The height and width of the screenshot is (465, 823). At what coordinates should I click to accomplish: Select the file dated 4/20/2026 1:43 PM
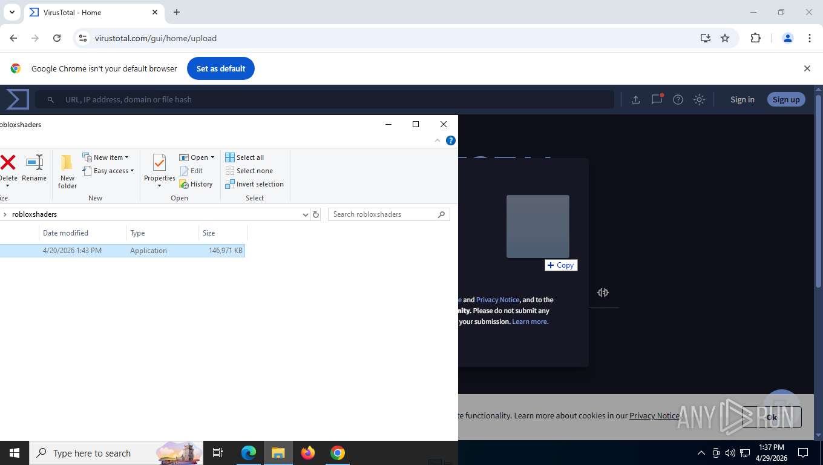coord(122,251)
